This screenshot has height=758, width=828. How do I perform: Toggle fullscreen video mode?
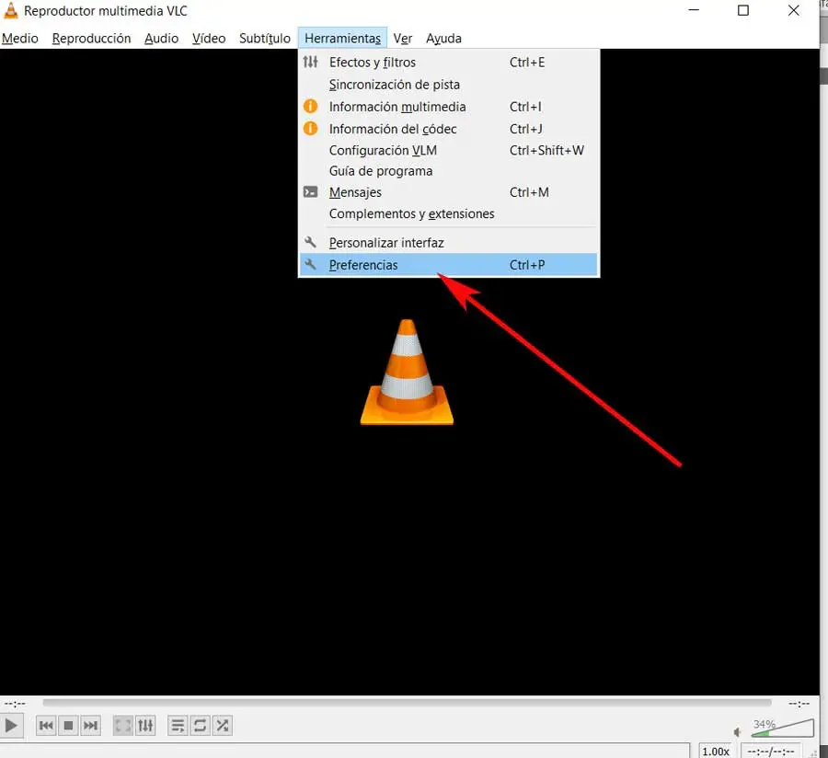[x=123, y=725]
